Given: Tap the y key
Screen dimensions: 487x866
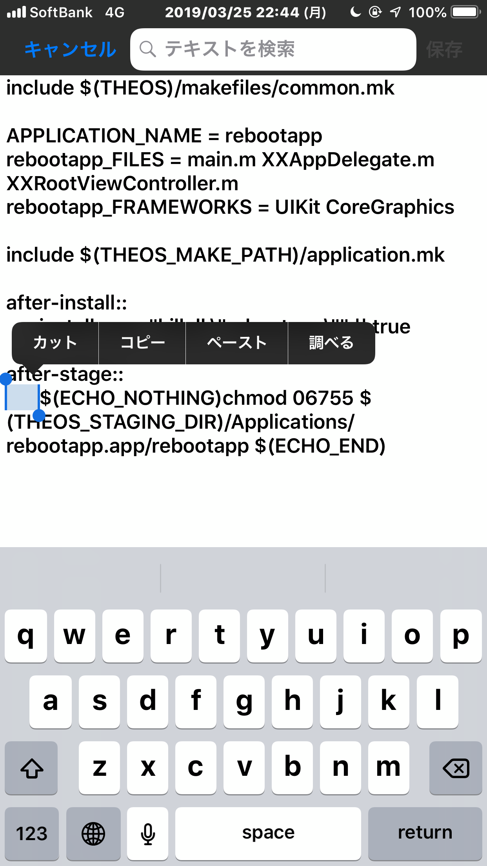Looking at the screenshot, I should 267,636.
